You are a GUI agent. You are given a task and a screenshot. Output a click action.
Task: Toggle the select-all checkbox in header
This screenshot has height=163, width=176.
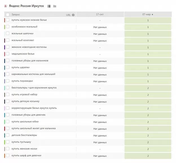tap(8, 15)
